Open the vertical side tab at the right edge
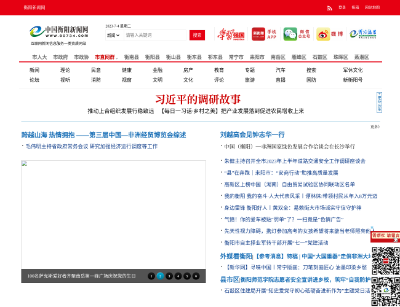Image resolution: width=400 pixels, height=307 pixels. click(x=379, y=103)
